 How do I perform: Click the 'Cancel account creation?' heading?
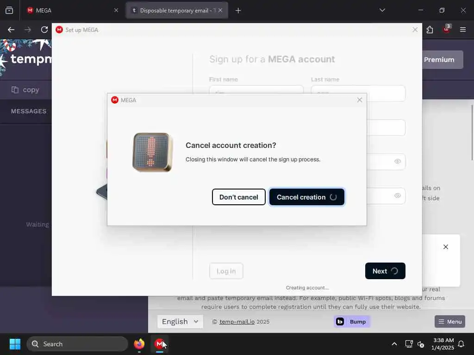(x=231, y=145)
